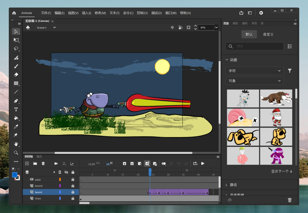Screen dimensions: 308x213
Task: Pick the Paint Bucket tool
Action: (16, 118)
